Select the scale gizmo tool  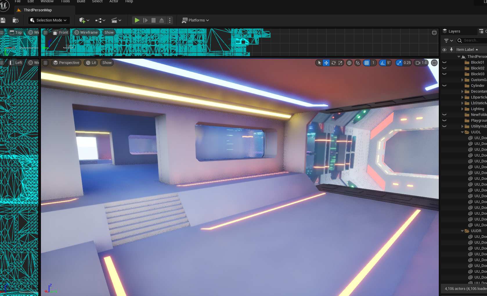tap(340, 63)
